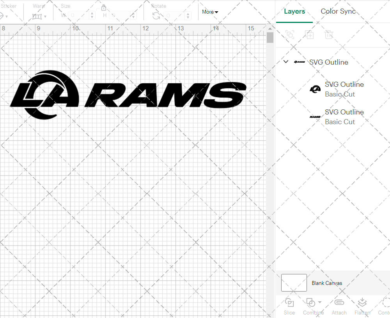The width and height of the screenshot is (390, 318).
Task: Select the Contour tool
Action: tap(384, 306)
